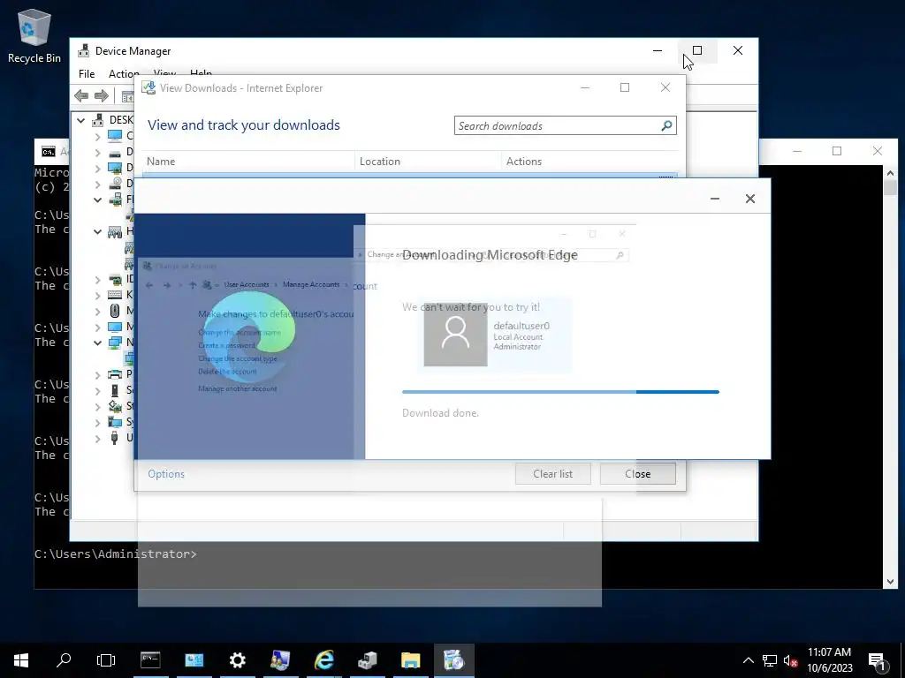905x678 pixels.
Task: Select the mouse category icon in Device Manager
Action: [x=115, y=311]
